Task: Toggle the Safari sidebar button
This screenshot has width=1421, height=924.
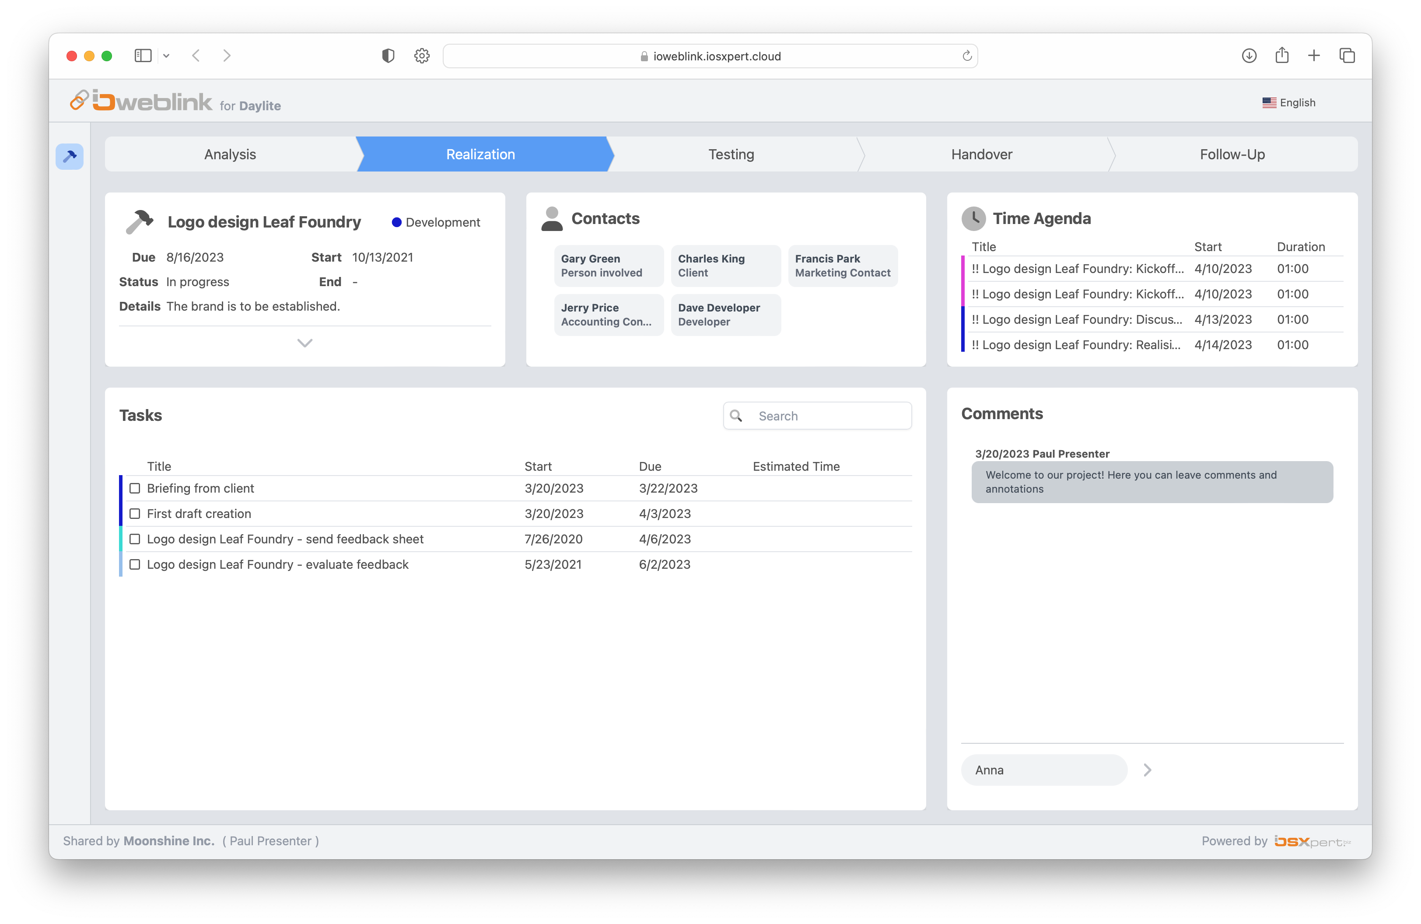Action: coord(143,56)
